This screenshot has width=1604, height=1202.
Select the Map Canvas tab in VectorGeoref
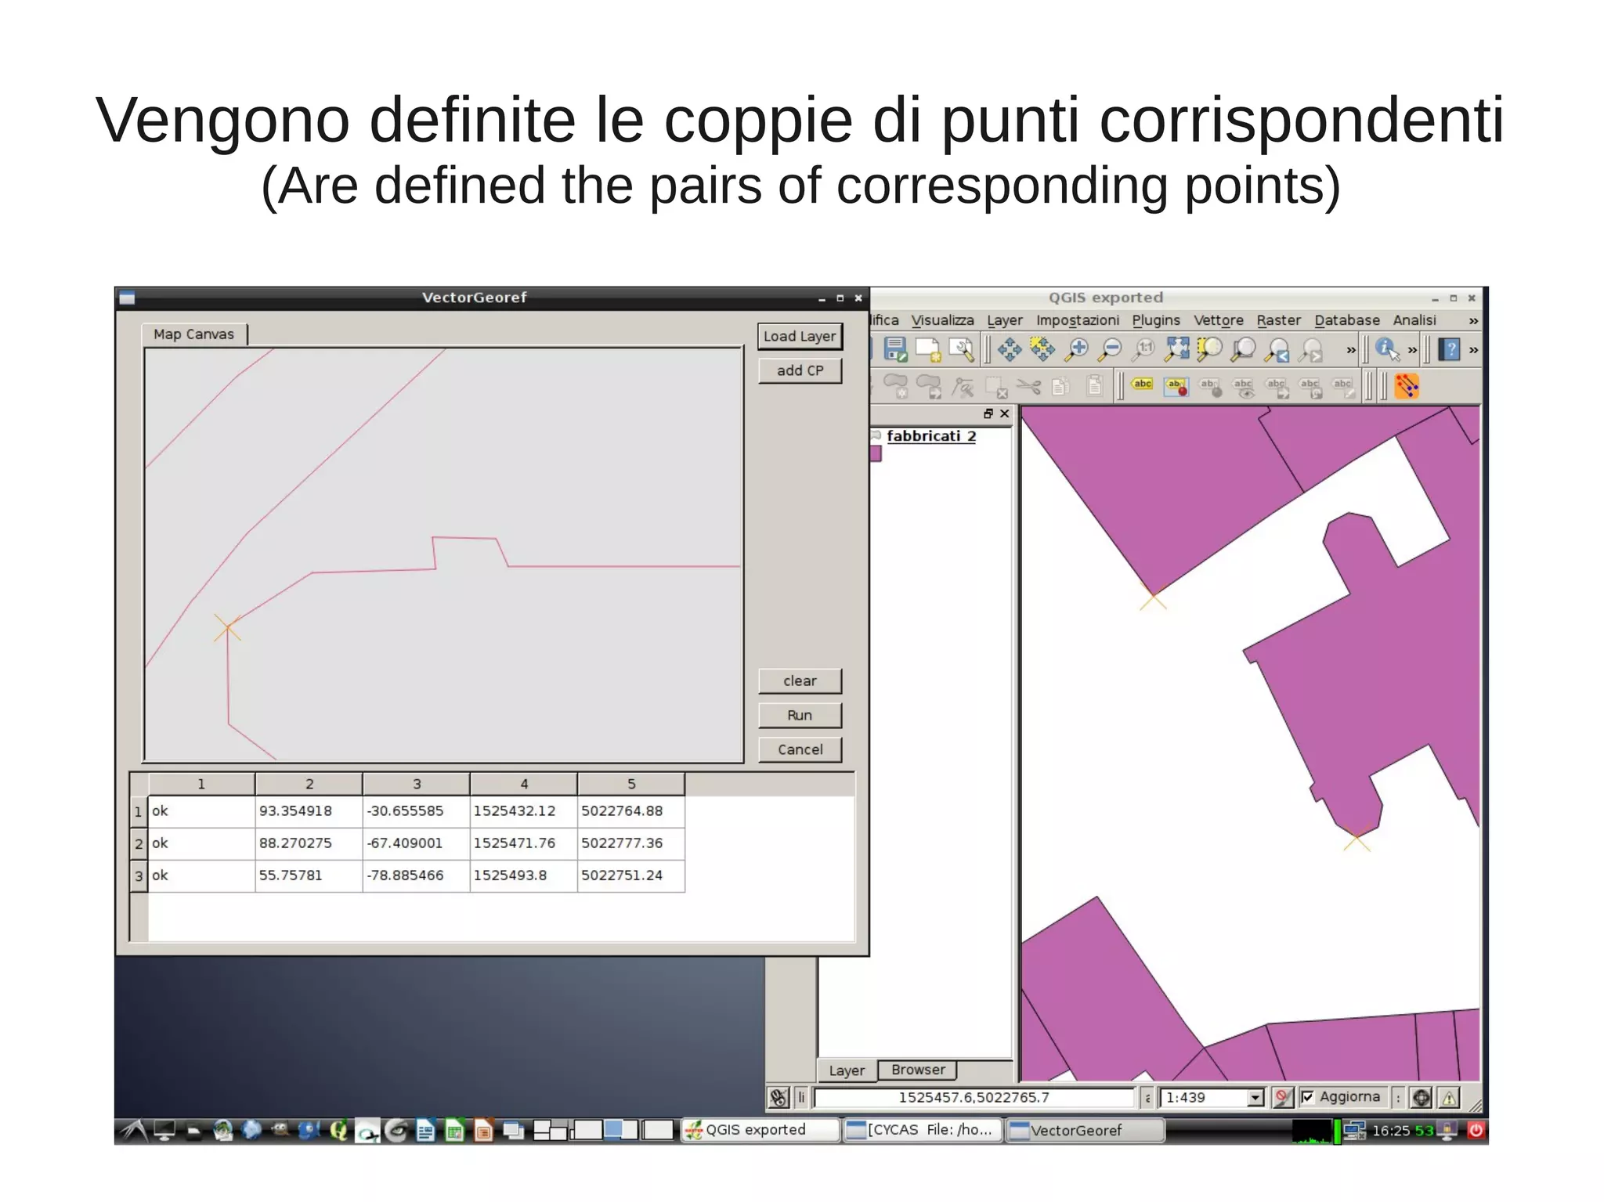click(193, 334)
